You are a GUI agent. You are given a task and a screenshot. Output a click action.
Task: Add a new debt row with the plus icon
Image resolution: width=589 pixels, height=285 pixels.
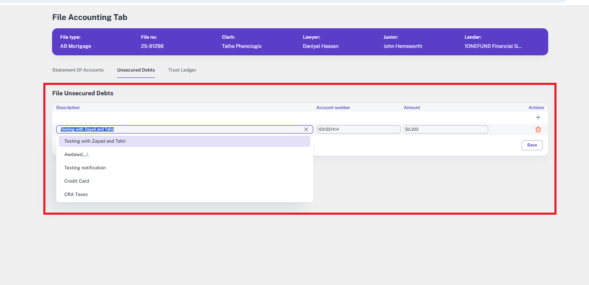(x=538, y=117)
